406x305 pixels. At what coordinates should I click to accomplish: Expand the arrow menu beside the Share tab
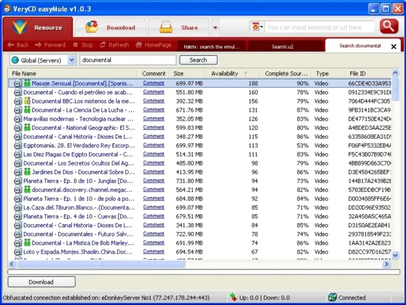point(215,27)
